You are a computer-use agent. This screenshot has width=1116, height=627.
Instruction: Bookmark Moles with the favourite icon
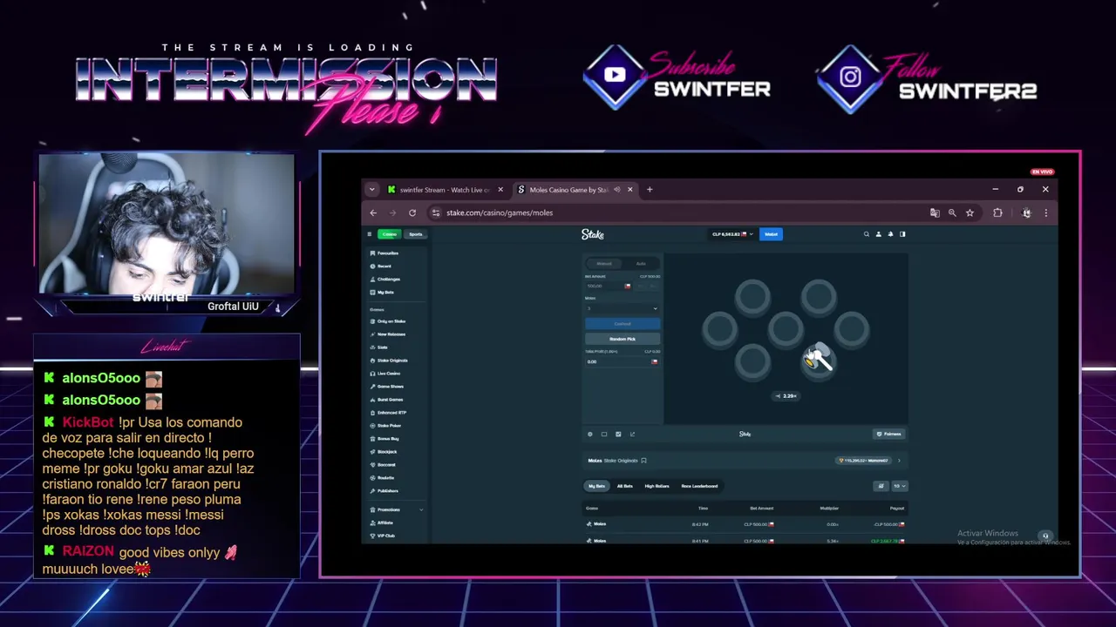(643, 461)
